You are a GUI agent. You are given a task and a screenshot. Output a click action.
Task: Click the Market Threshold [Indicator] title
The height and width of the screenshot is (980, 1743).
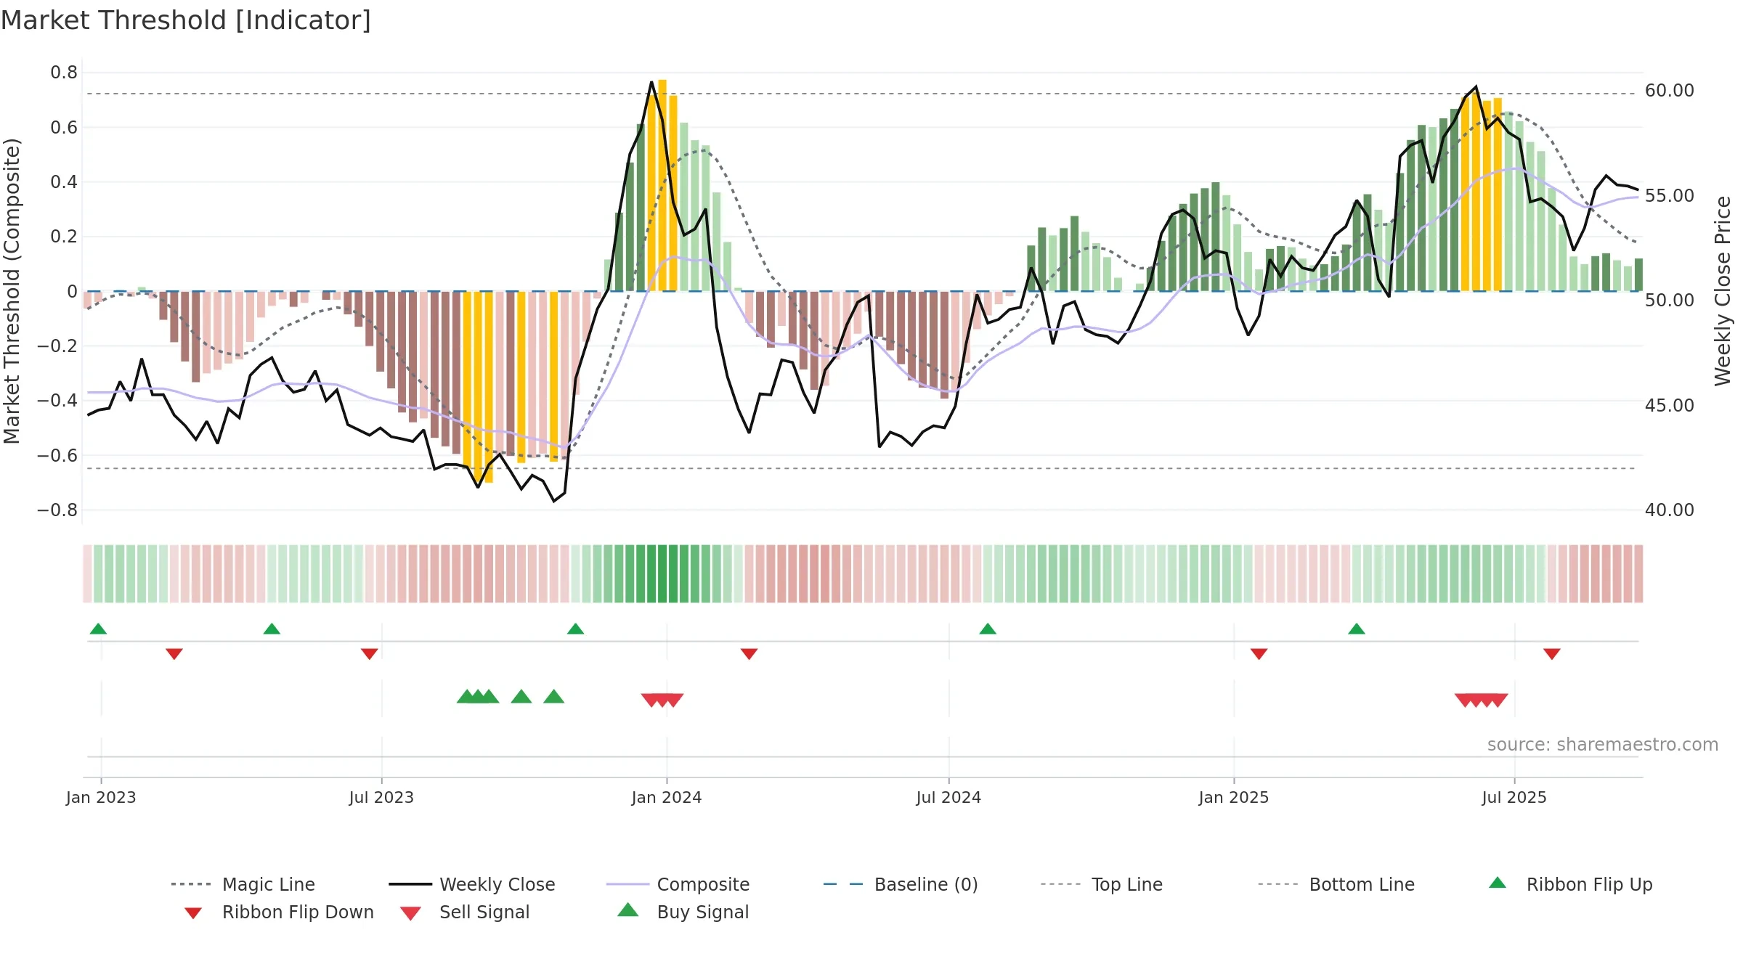pyautogui.click(x=186, y=20)
